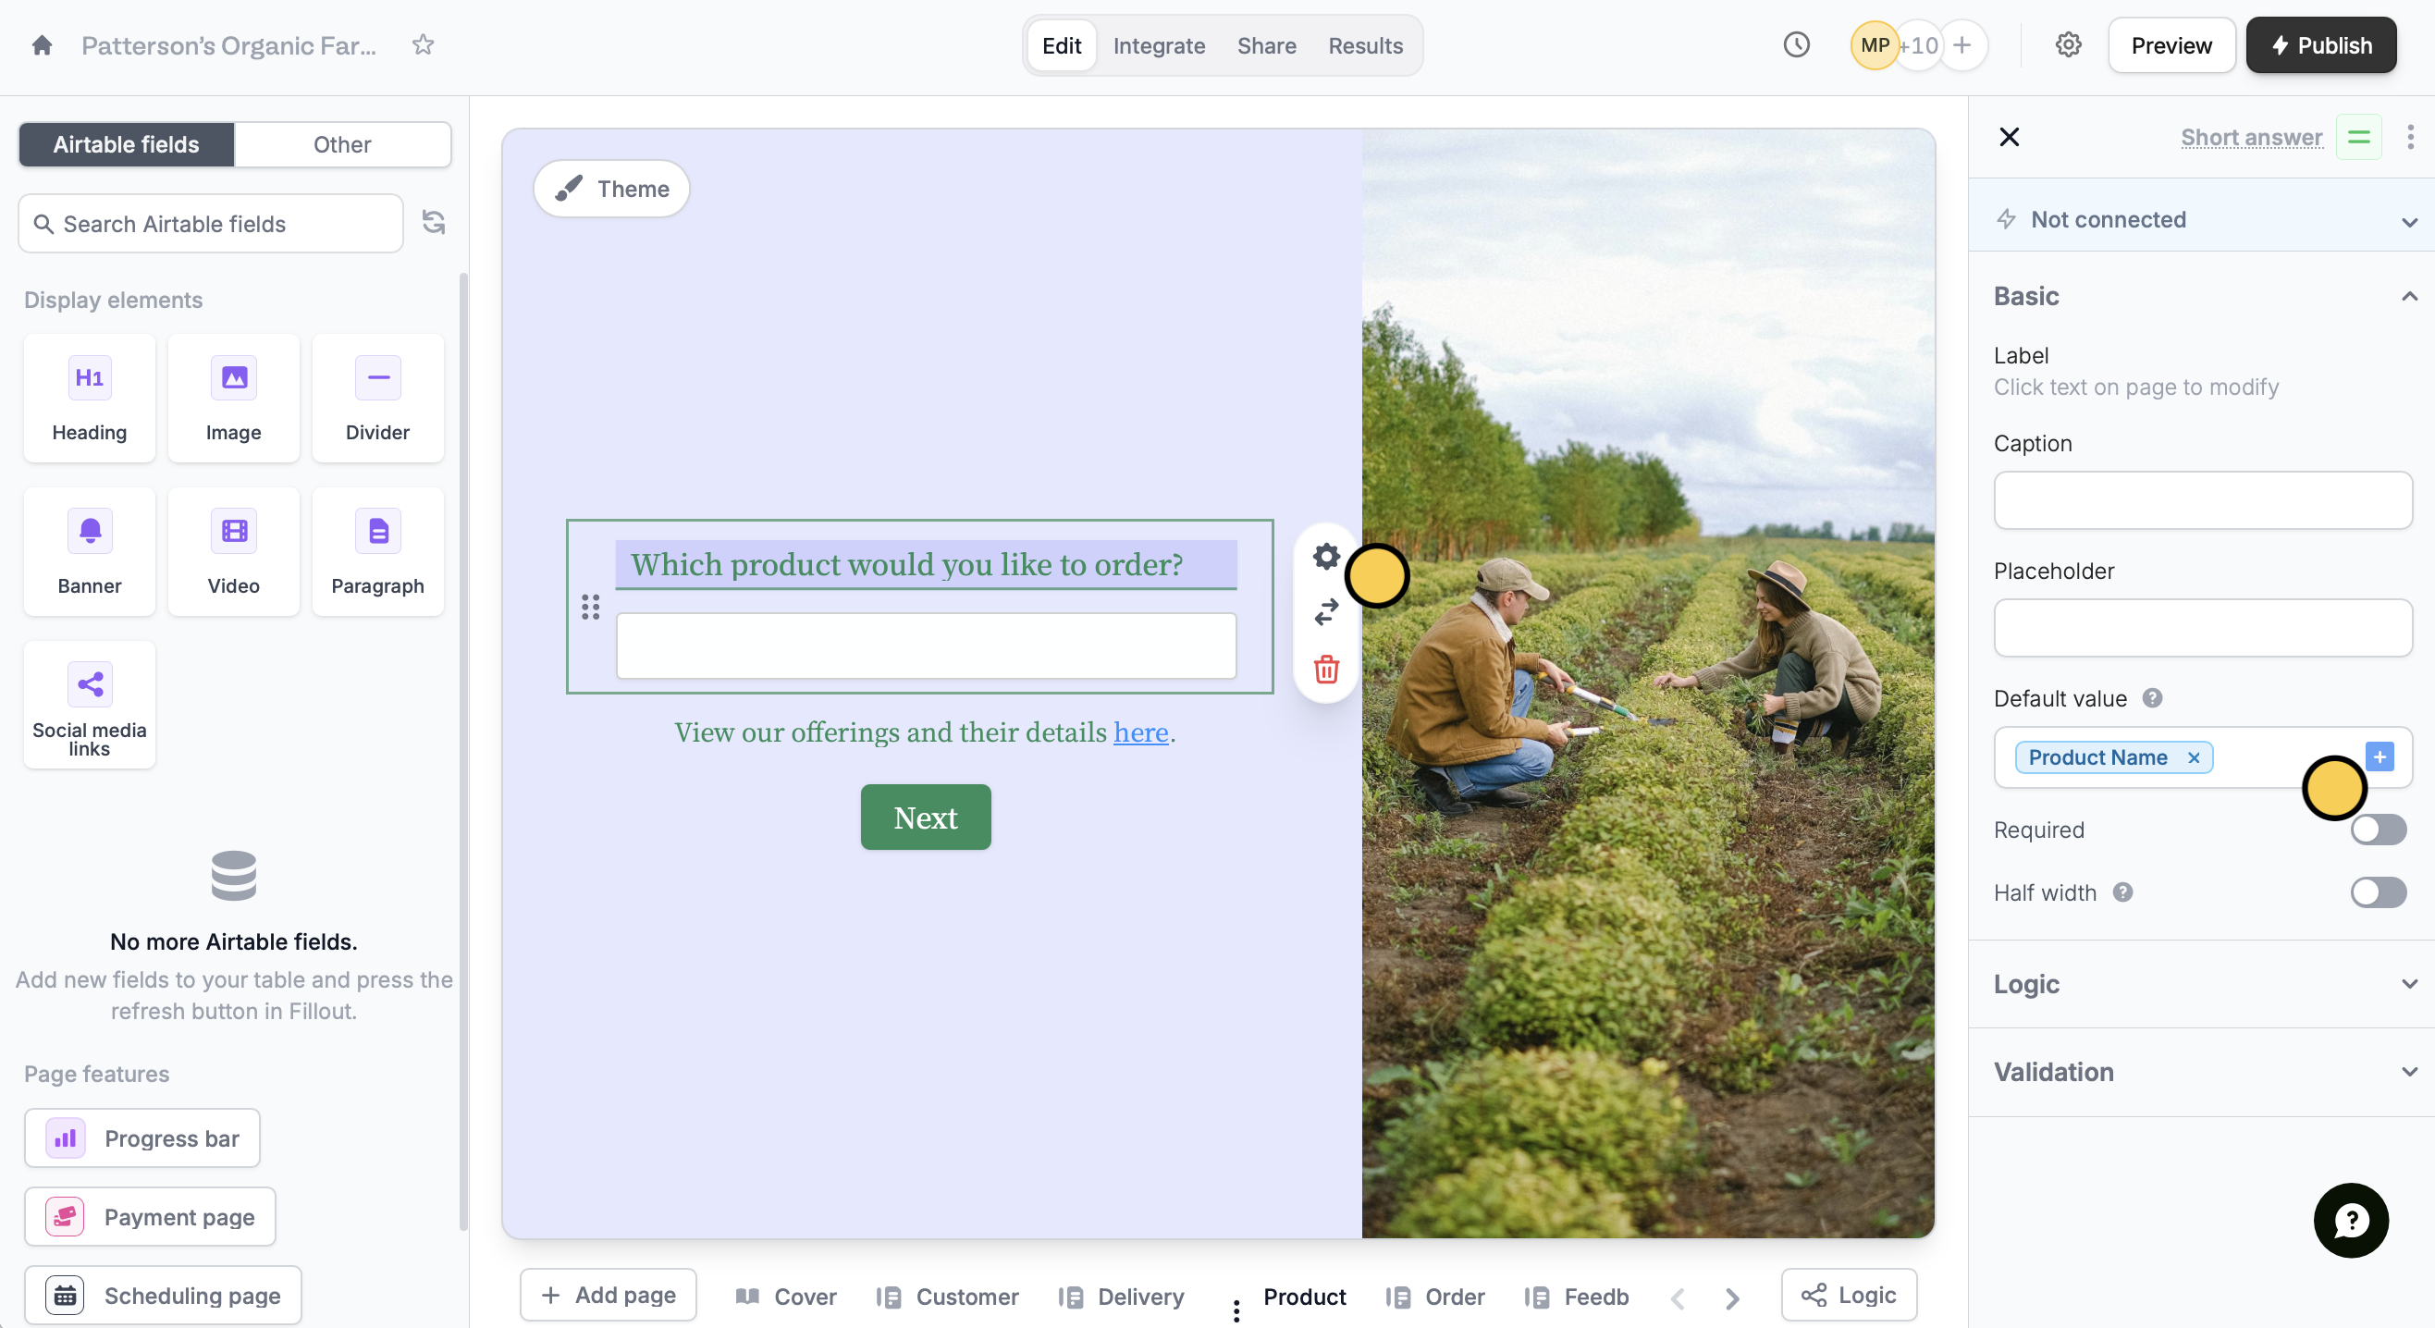Switch to the Integrate tab
Image resolution: width=2435 pixels, height=1328 pixels.
pyautogui.click(x=1159, y=45)
